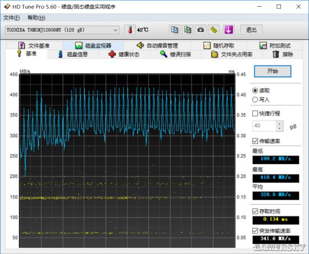Toggle the 存取时间 checkbox
The height and width of the screenshot is (254, 309).
point(255,211)
